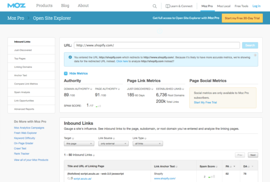Click magnifier icon next to script.aculo.us link

68,178
